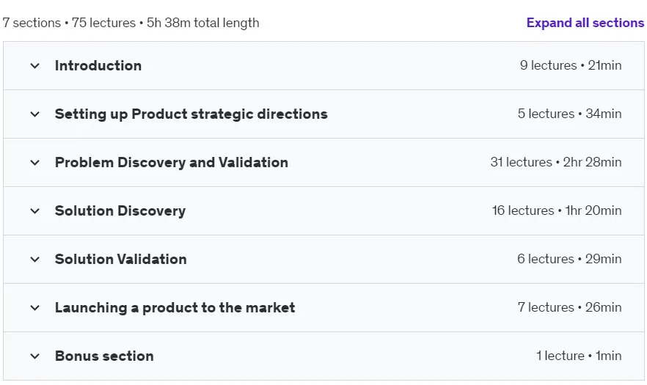This screenshot has height=385, width=647.
Task: Open Launching a product to the market title
Action: pyautogui.click(x=175, y=307)
